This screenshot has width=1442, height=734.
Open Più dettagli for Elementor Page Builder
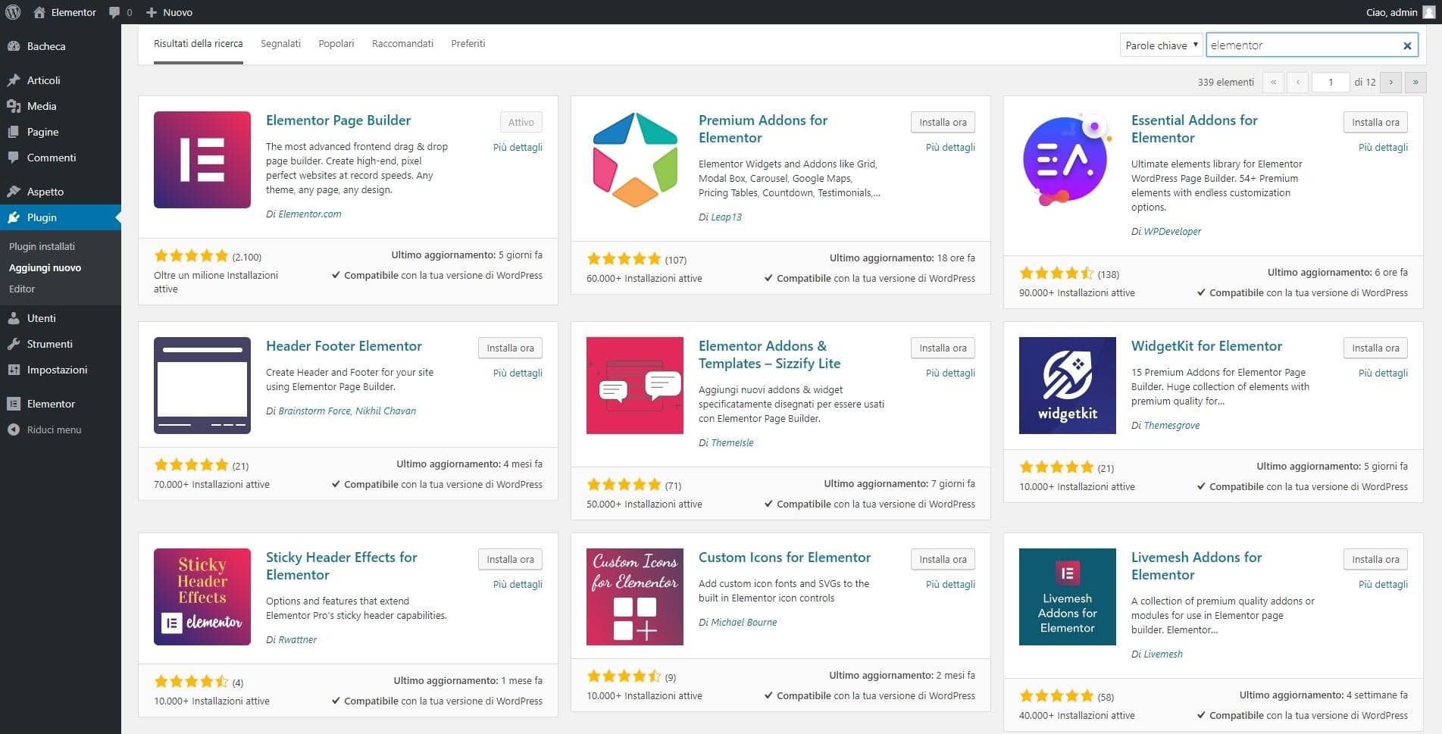[518, 147]
